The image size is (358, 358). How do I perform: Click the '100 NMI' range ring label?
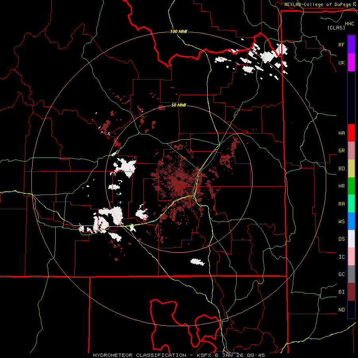coord(179,31)
